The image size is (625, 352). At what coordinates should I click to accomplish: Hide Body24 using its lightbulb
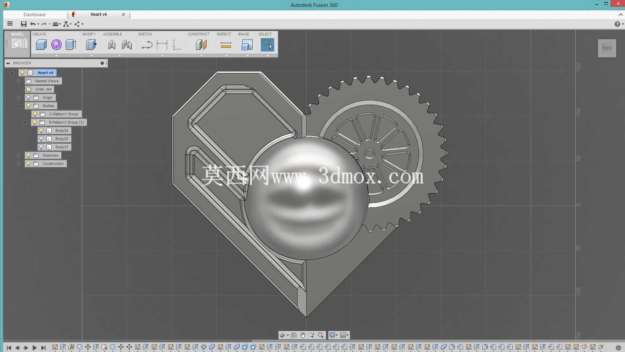(x=41, y=131)
